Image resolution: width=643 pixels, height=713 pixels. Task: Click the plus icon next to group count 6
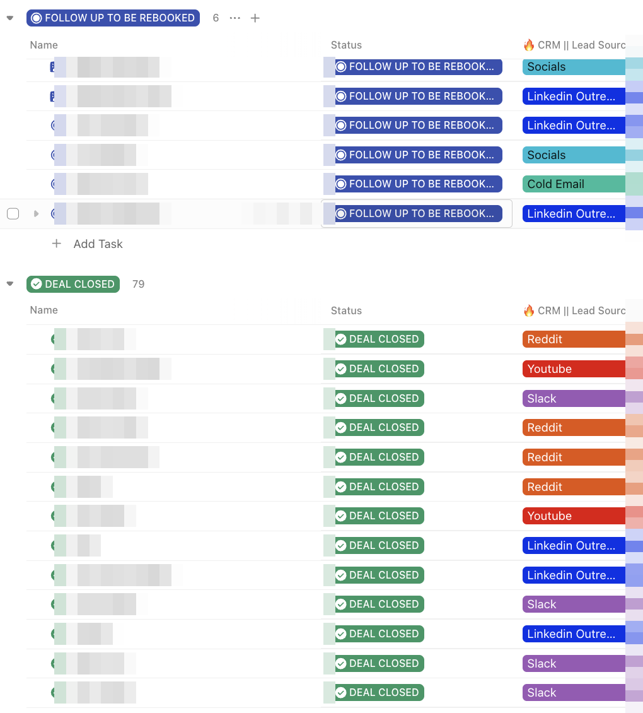coord(255,18)
